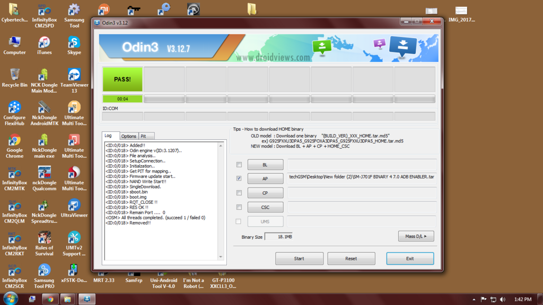543x305 pixels.
Task: Open the Samsung Tool PRO shortcut
Action: coord(45,276)
